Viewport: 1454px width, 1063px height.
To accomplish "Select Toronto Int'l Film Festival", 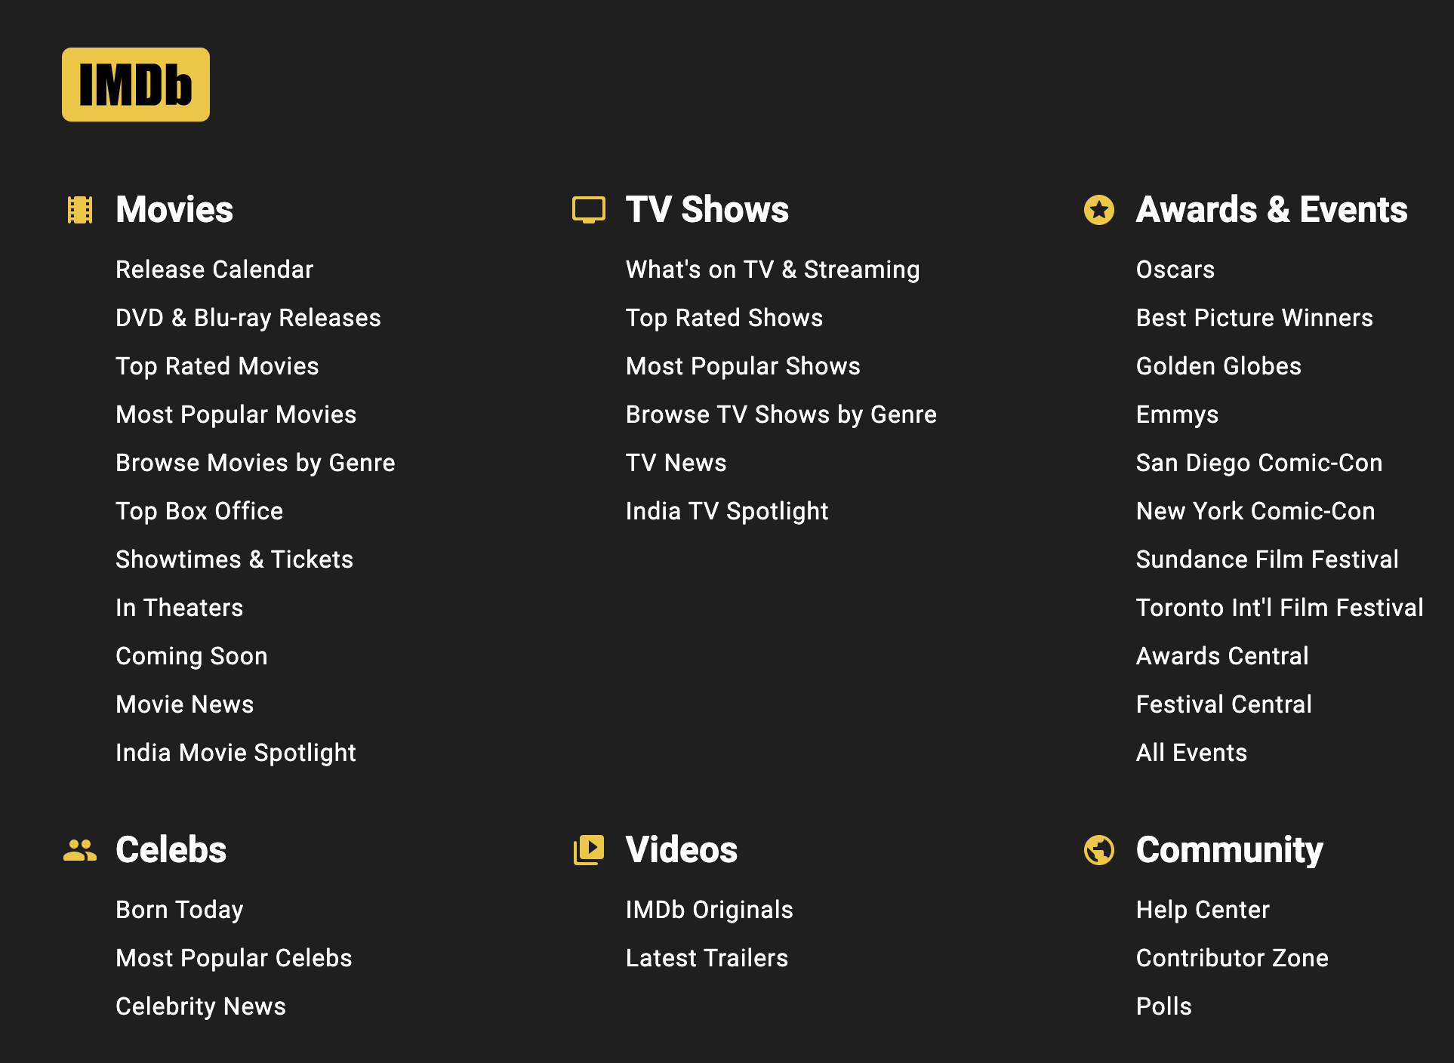I will point(1280,608).
